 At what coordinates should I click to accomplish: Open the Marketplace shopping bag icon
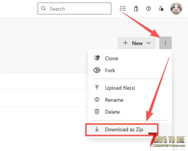coord(136,9)
